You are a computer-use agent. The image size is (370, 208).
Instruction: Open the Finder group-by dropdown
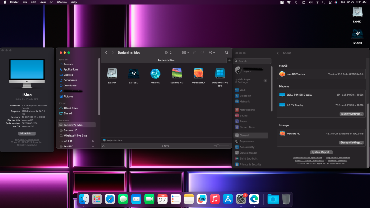185,52
